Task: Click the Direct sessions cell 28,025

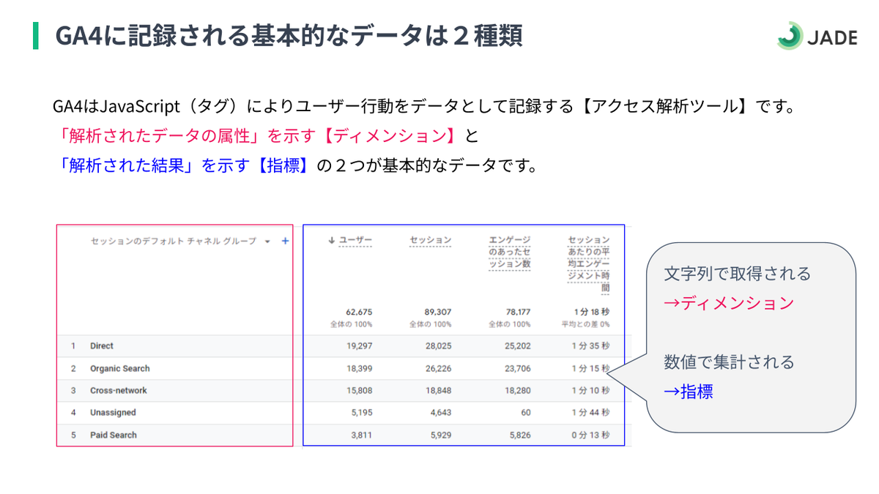Action: tap(439, 345)
